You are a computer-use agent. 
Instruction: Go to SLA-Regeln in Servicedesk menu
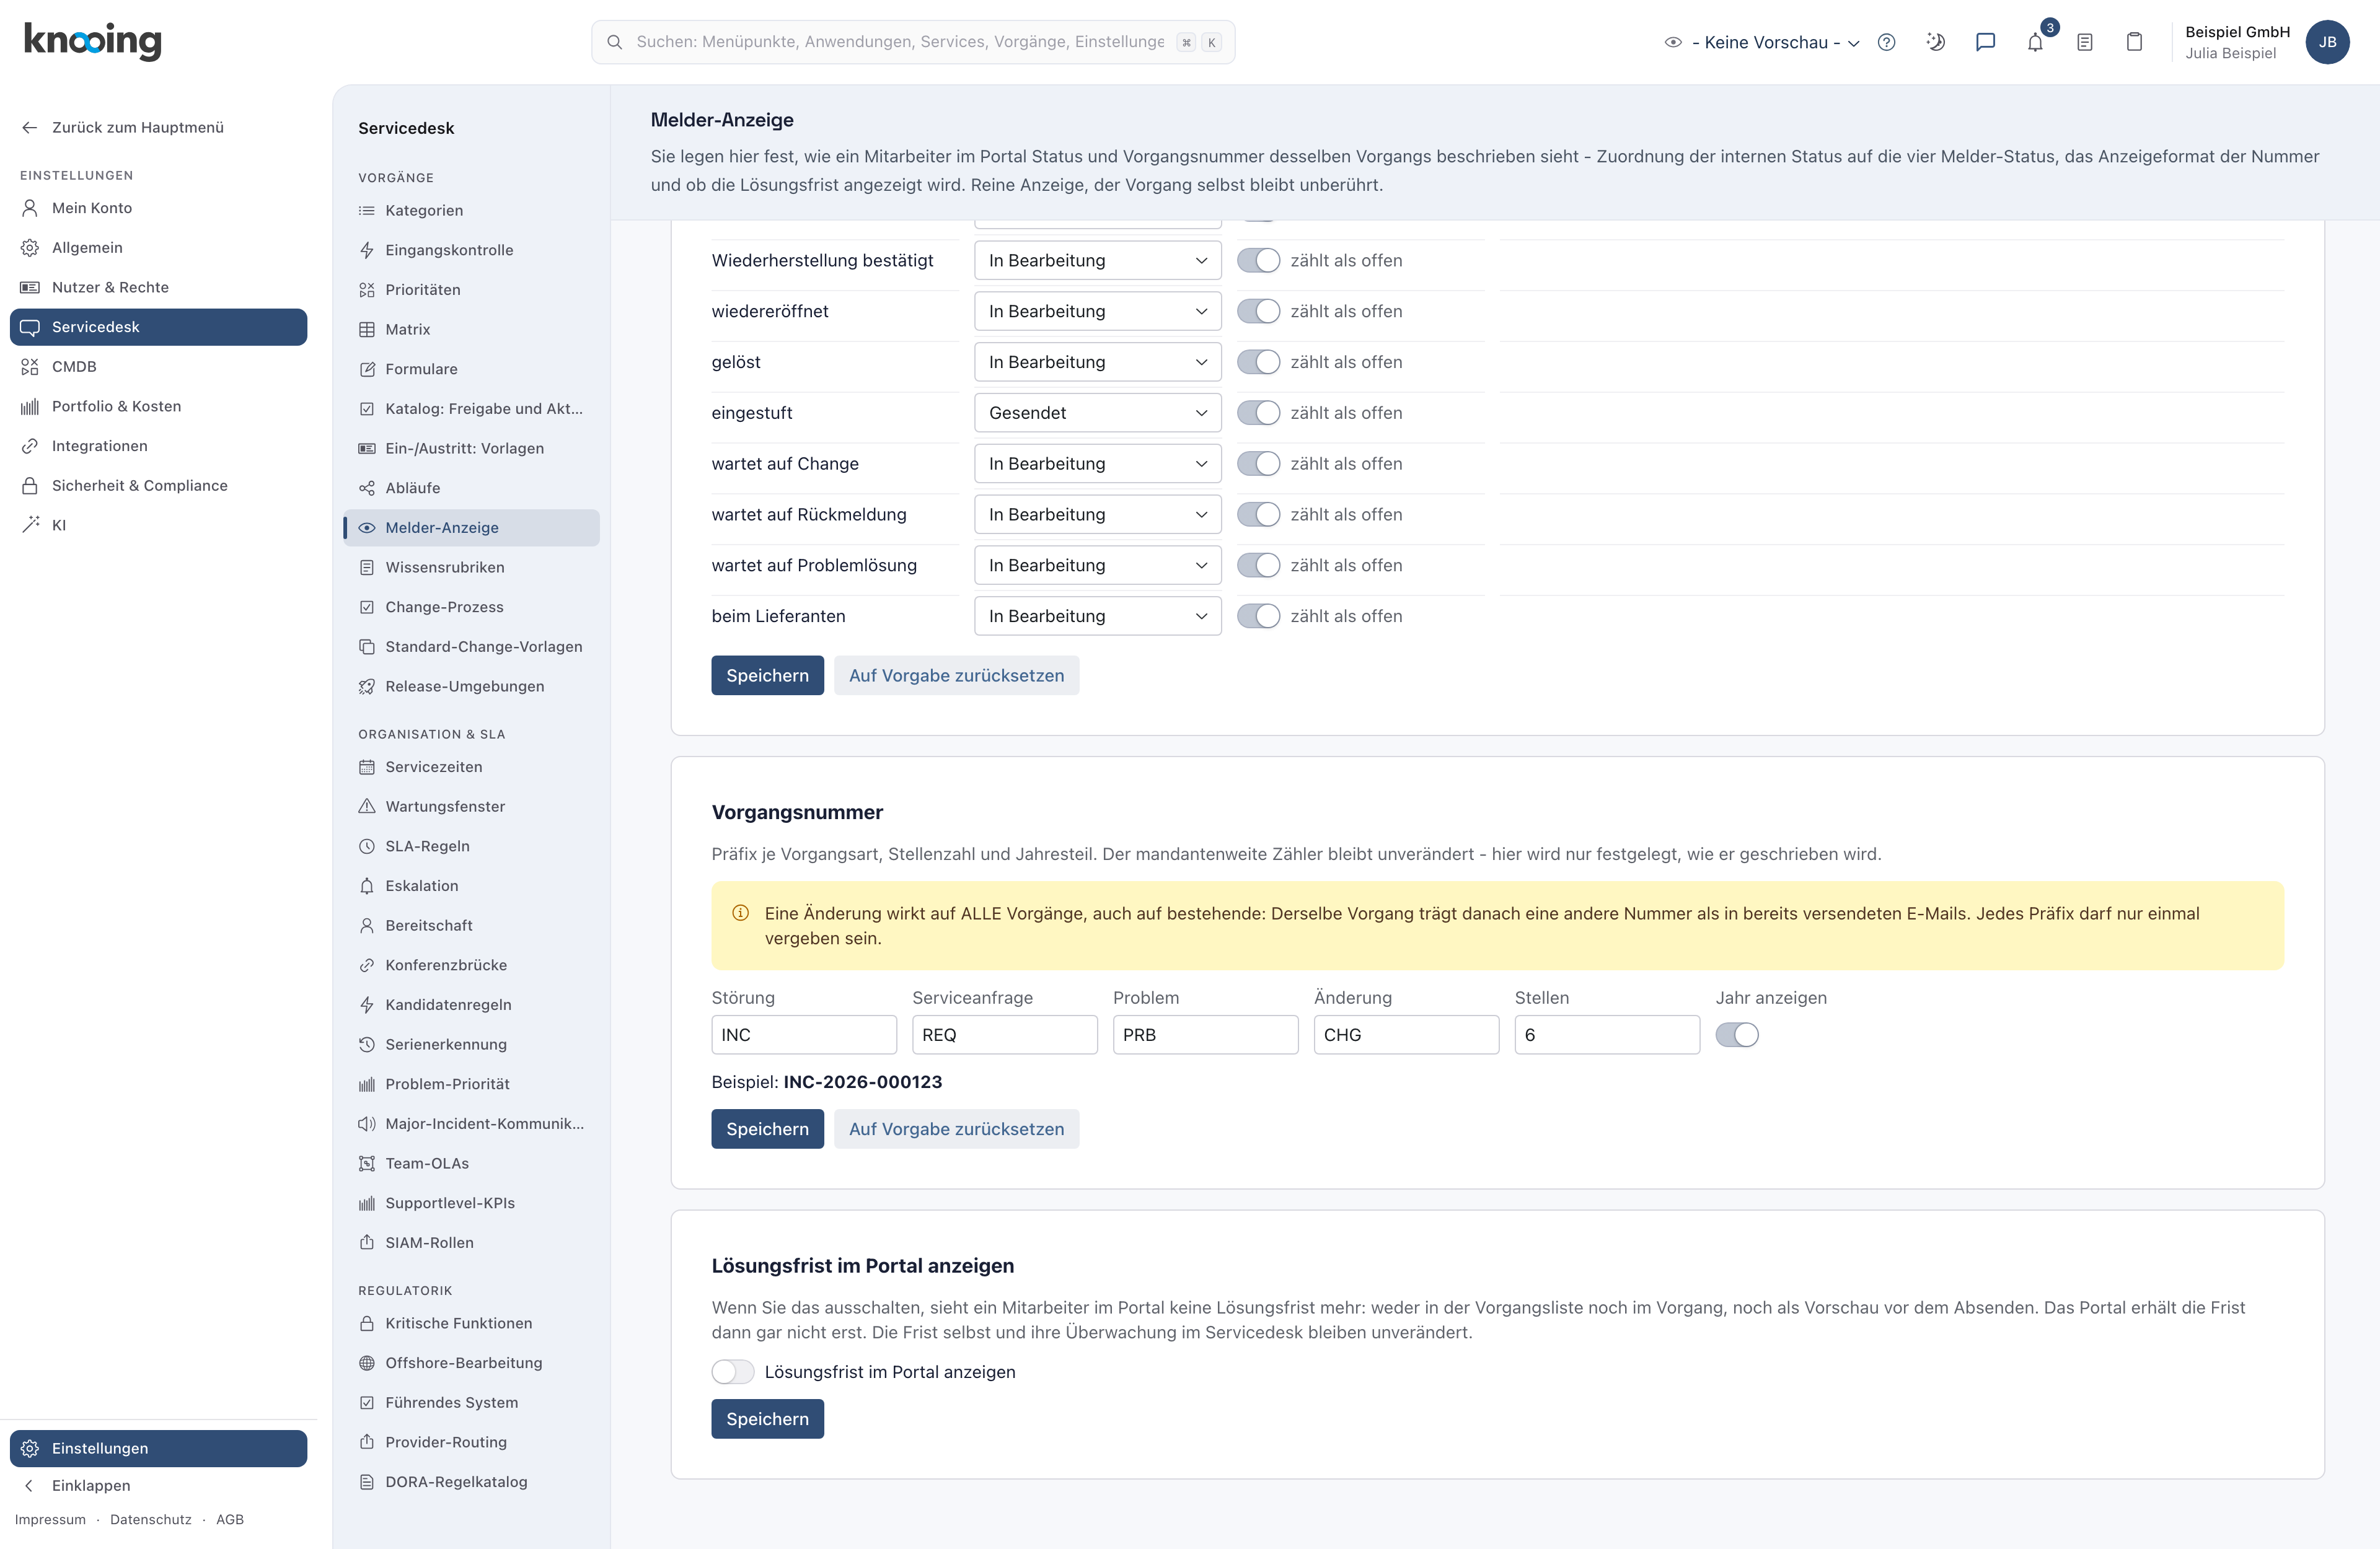(x=471, y=846)
